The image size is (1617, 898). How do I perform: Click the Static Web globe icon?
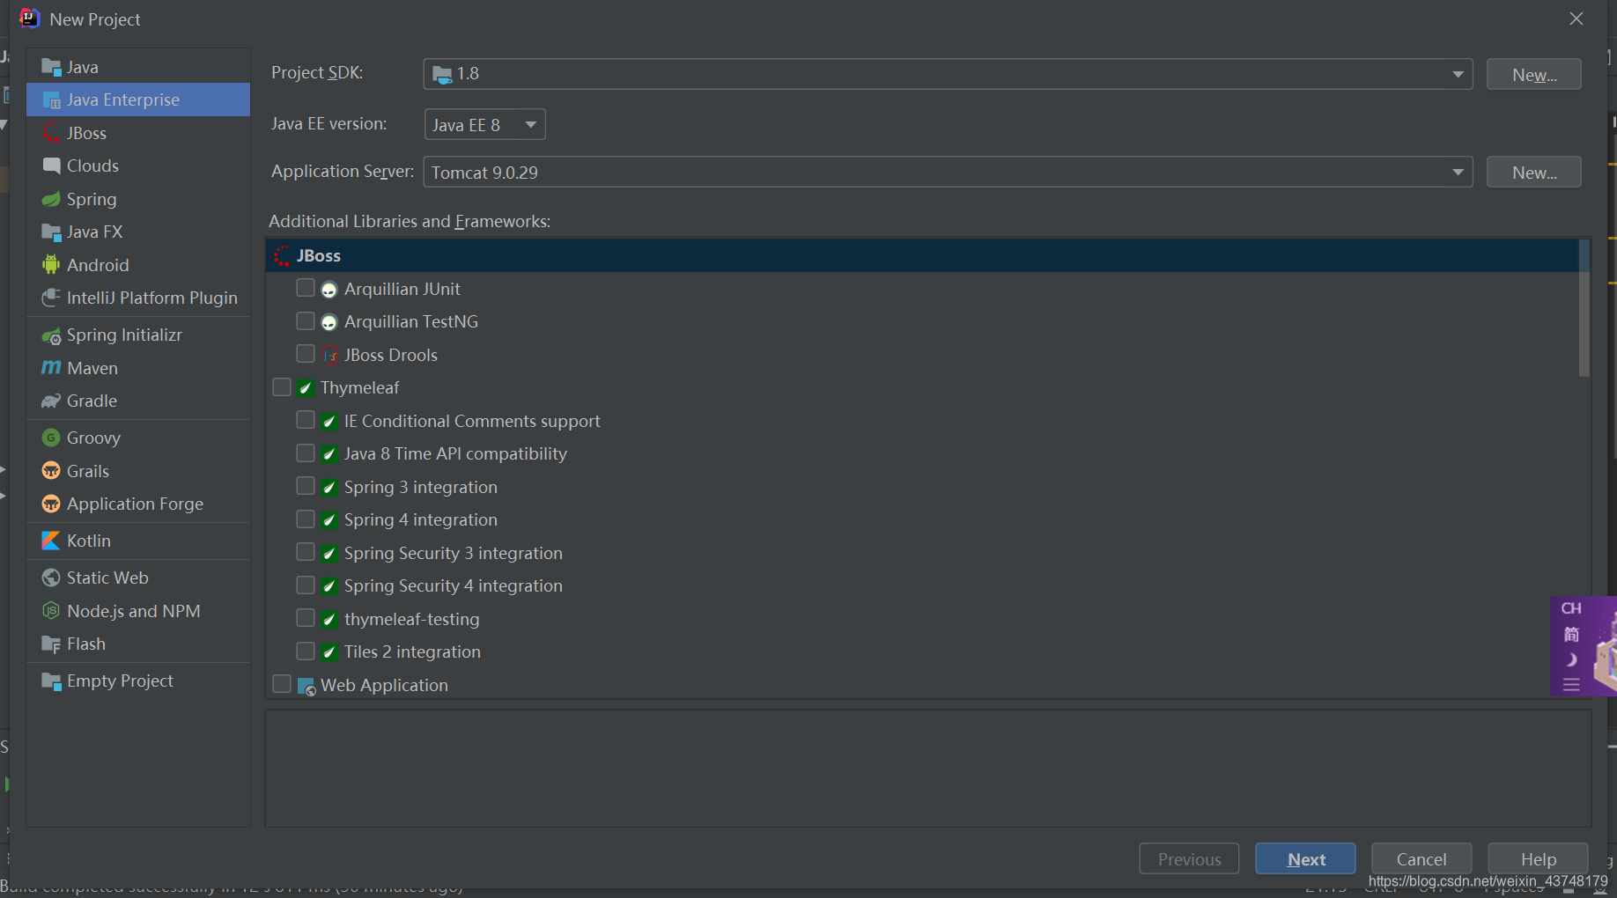(x=51, y=578)
